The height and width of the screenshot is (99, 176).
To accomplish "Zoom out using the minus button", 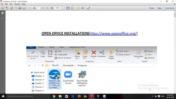I will 48,8.
